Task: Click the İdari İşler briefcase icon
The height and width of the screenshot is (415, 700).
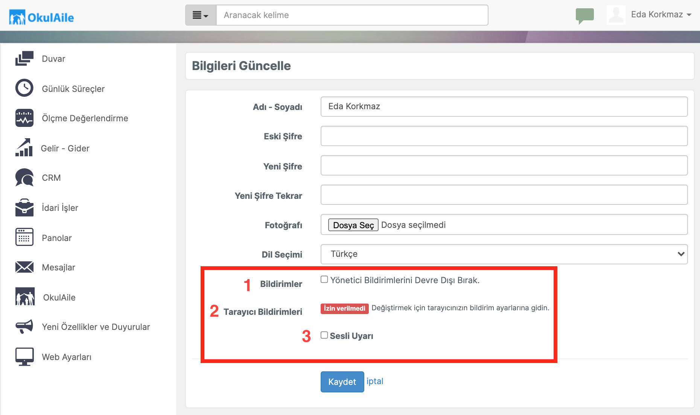Action: click(x=24, y=207)
